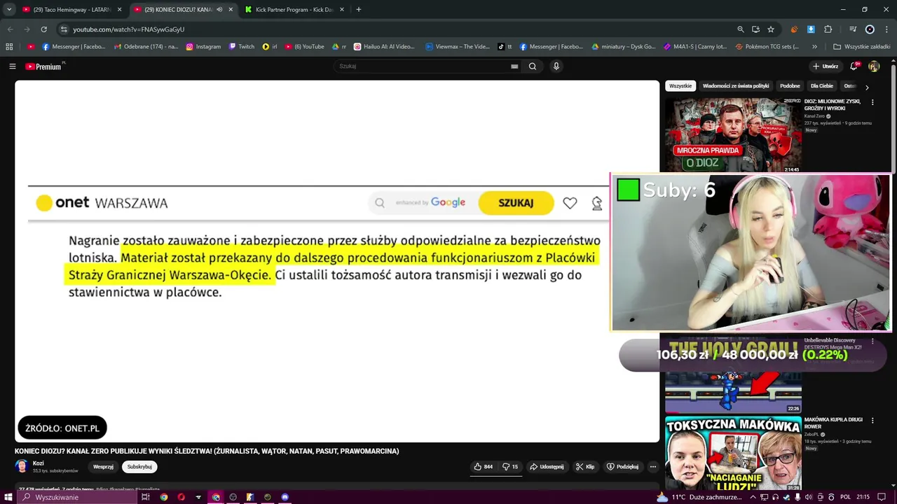Screen dimensions: 897x504
Task: Open Chrome extensions puzzle icon
Action: (828, 29)
